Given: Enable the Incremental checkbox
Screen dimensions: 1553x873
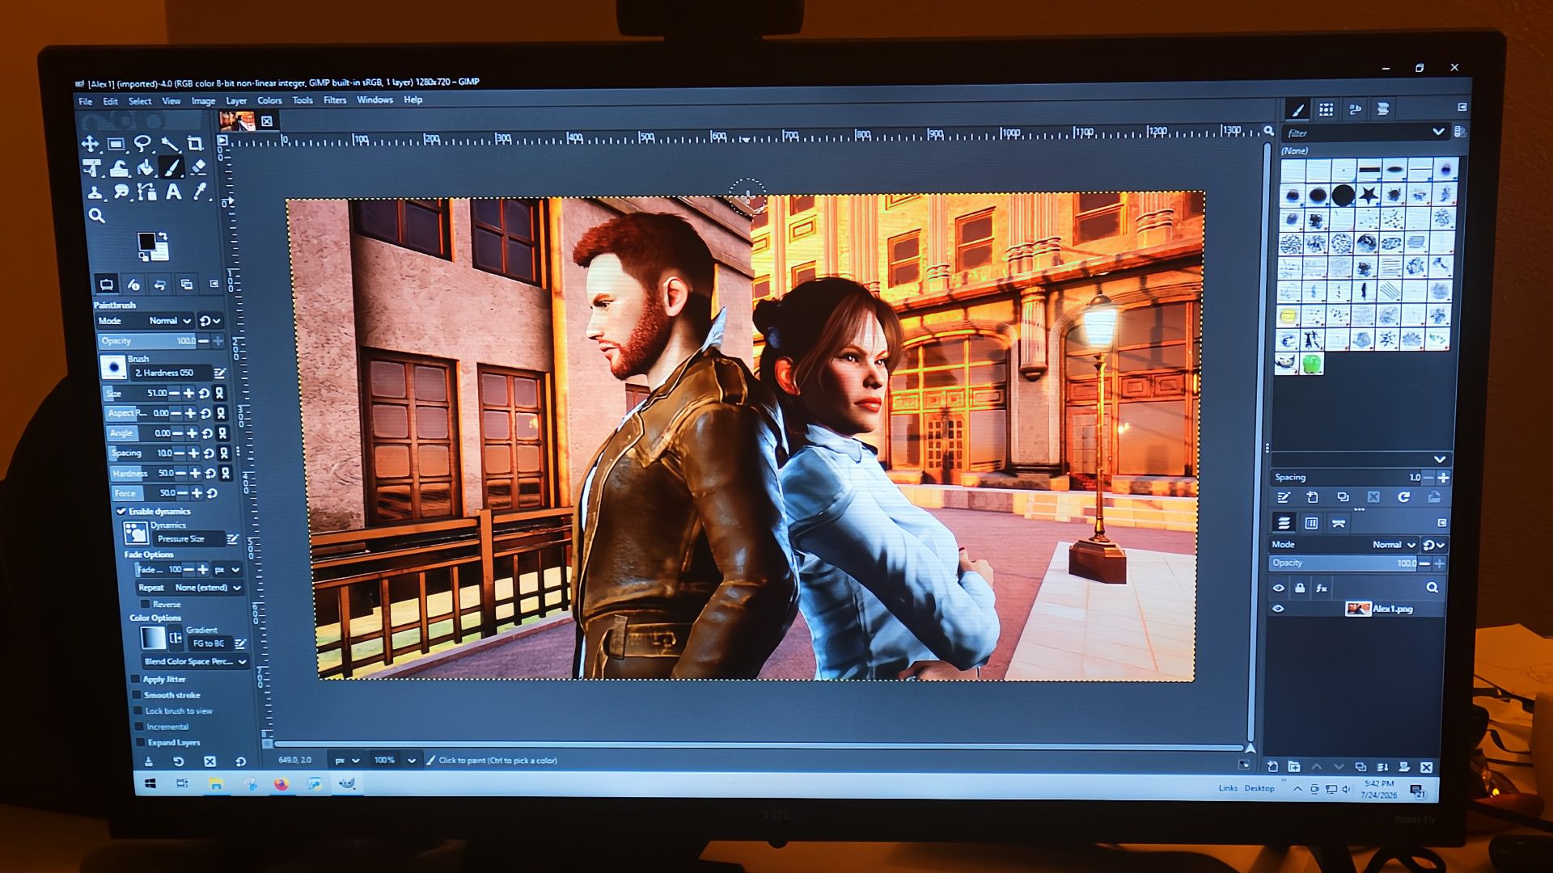Looking at the screenshot, I should 139,727.
